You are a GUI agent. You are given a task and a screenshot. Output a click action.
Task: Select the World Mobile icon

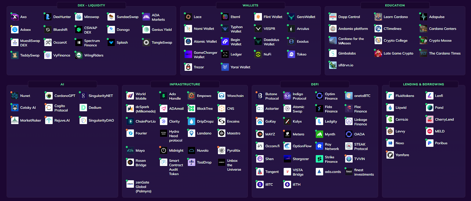130,96
